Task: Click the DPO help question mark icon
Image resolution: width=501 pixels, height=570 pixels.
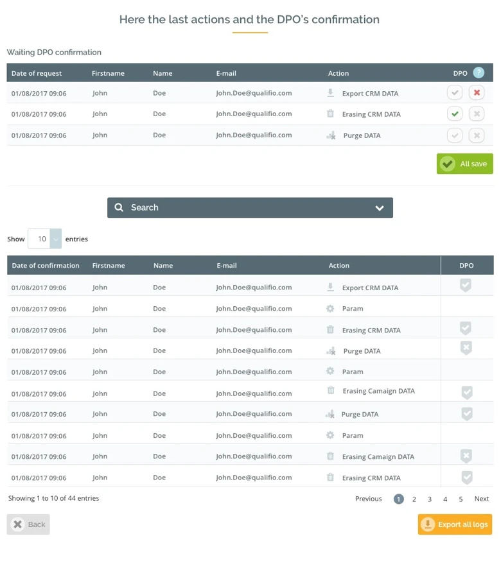Action: [x=478, y=73]
